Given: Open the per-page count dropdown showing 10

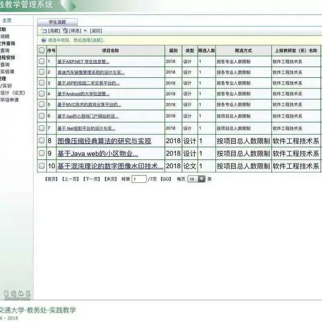Looking at the screenshot, I should tap(196, 179).
